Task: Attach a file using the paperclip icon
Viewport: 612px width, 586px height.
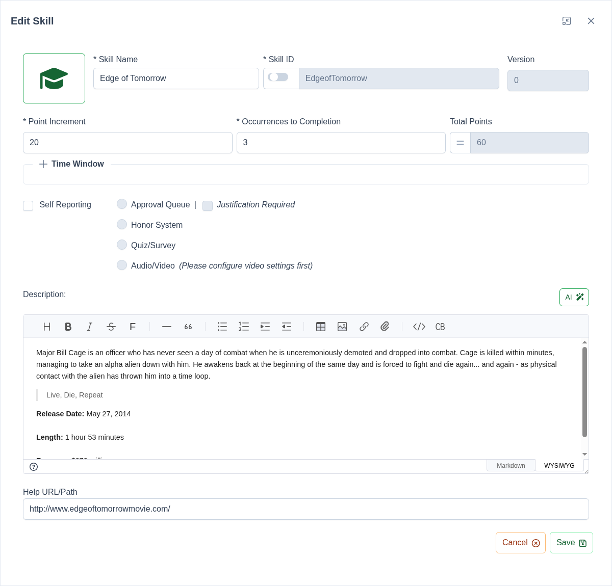Action: [x=385, y=327]
